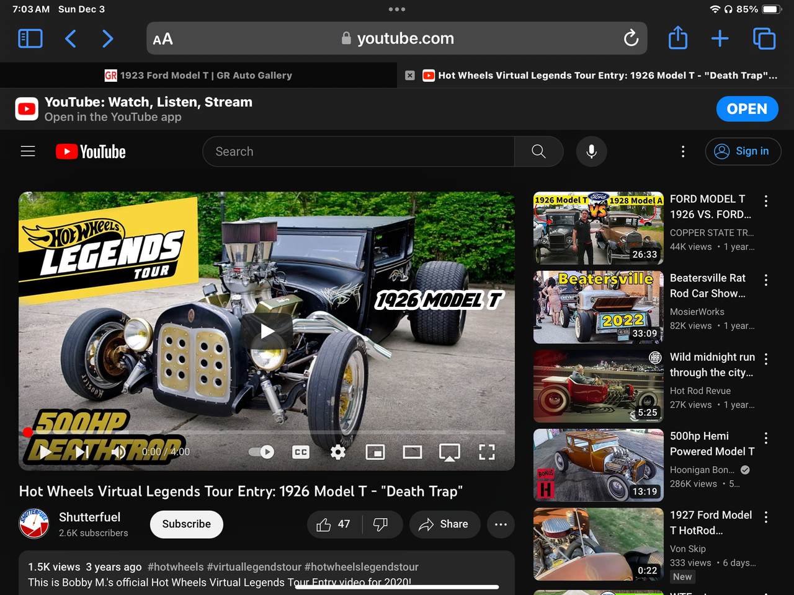Viewport: 794px width, 595px height.
Task: Expand more actions next to Share
Action: coord(501,524)
